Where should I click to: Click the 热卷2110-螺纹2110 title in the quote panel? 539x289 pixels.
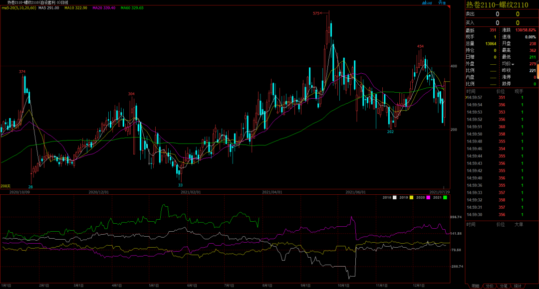click(497, 5)
